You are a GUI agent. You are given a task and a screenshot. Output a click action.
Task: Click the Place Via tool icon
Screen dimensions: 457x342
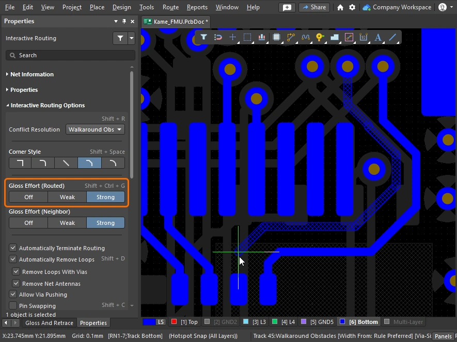coord(320,37)
